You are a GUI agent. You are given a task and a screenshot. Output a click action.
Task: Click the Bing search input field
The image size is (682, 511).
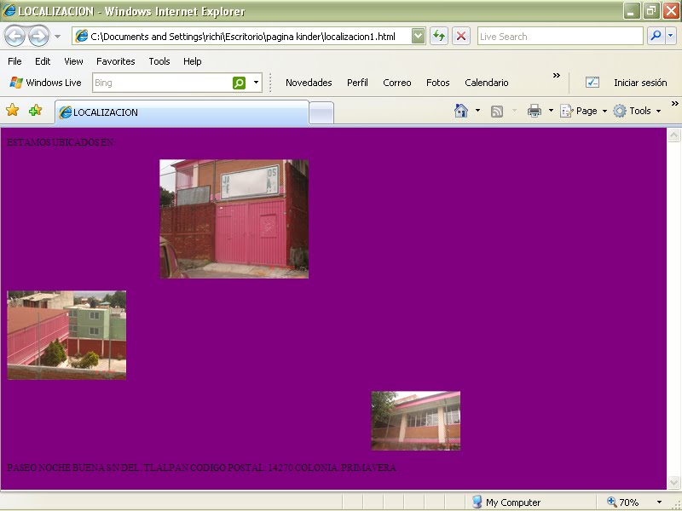tap(162, 83)
